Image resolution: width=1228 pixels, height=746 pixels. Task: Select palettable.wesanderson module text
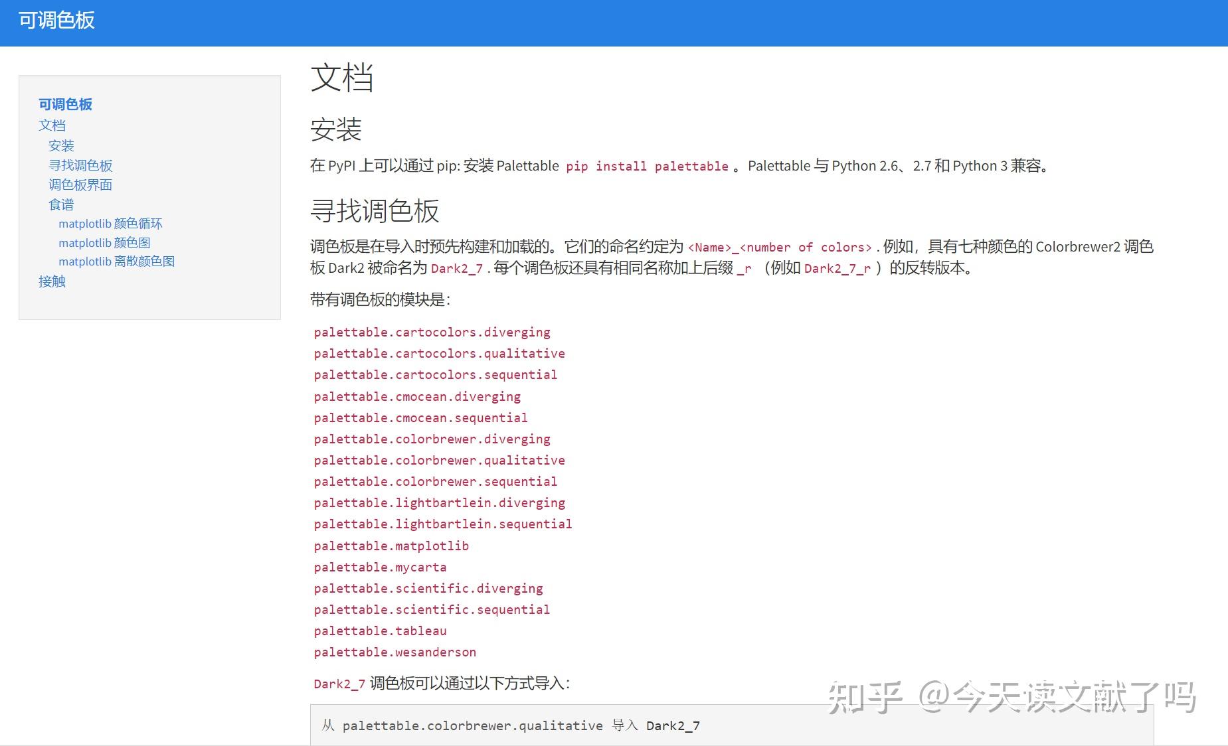click(395, 652)
